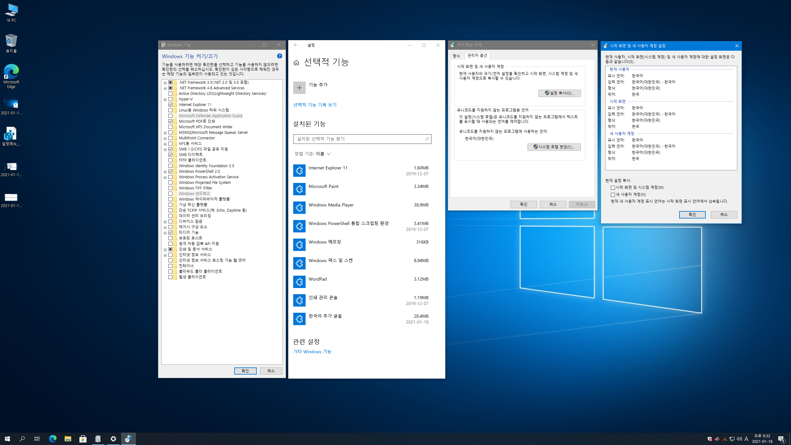Click the help question mark icon

(x=279, y=56)
